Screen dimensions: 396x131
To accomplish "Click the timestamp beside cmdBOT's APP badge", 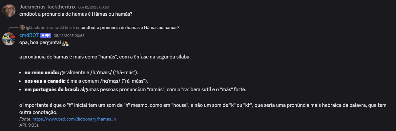I will pos(69,36).
